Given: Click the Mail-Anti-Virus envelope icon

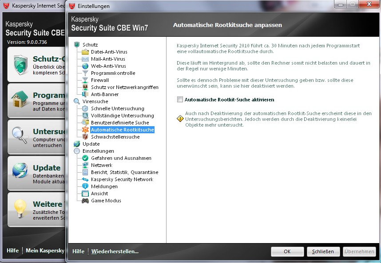Looking at the screenshot, I should 85,59.
